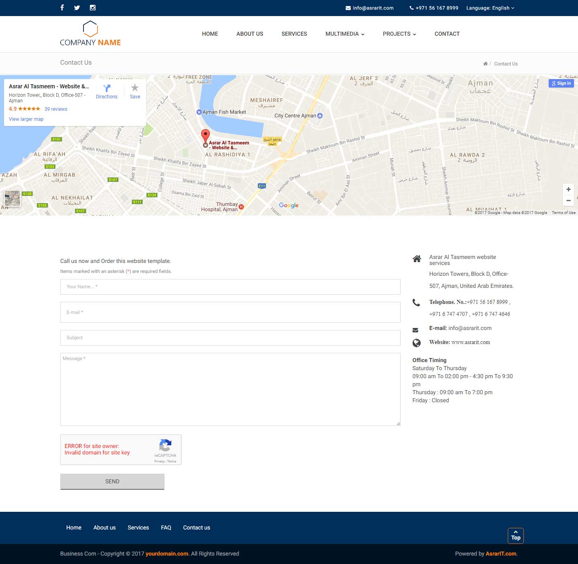Click the Thumbay Hospital marker
This screenshot has width=578, height=564.
(x=241, y=207)
